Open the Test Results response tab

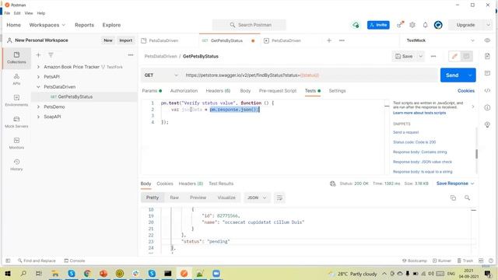pos(221,184)
